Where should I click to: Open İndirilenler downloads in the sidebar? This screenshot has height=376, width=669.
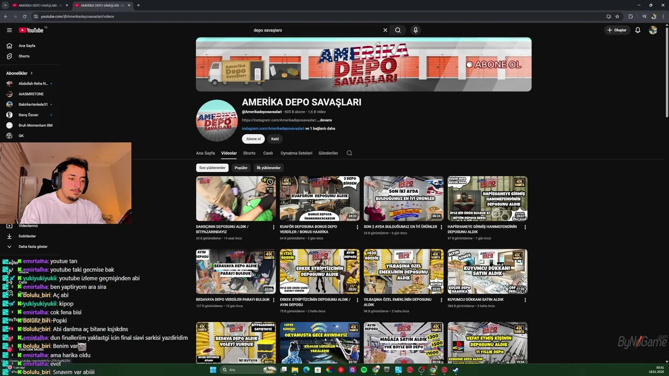pos(27,236)
